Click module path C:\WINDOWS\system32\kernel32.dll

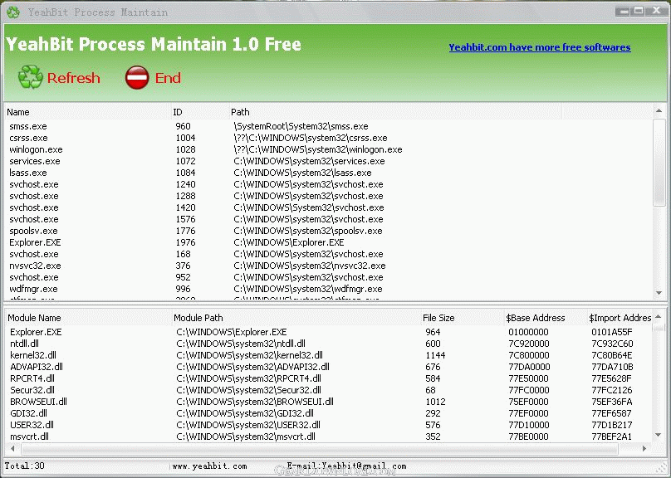point(249,355)
